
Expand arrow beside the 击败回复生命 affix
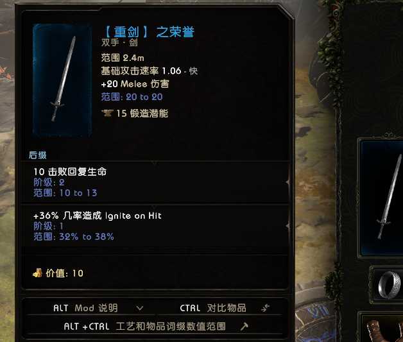[x=287, y=182]
